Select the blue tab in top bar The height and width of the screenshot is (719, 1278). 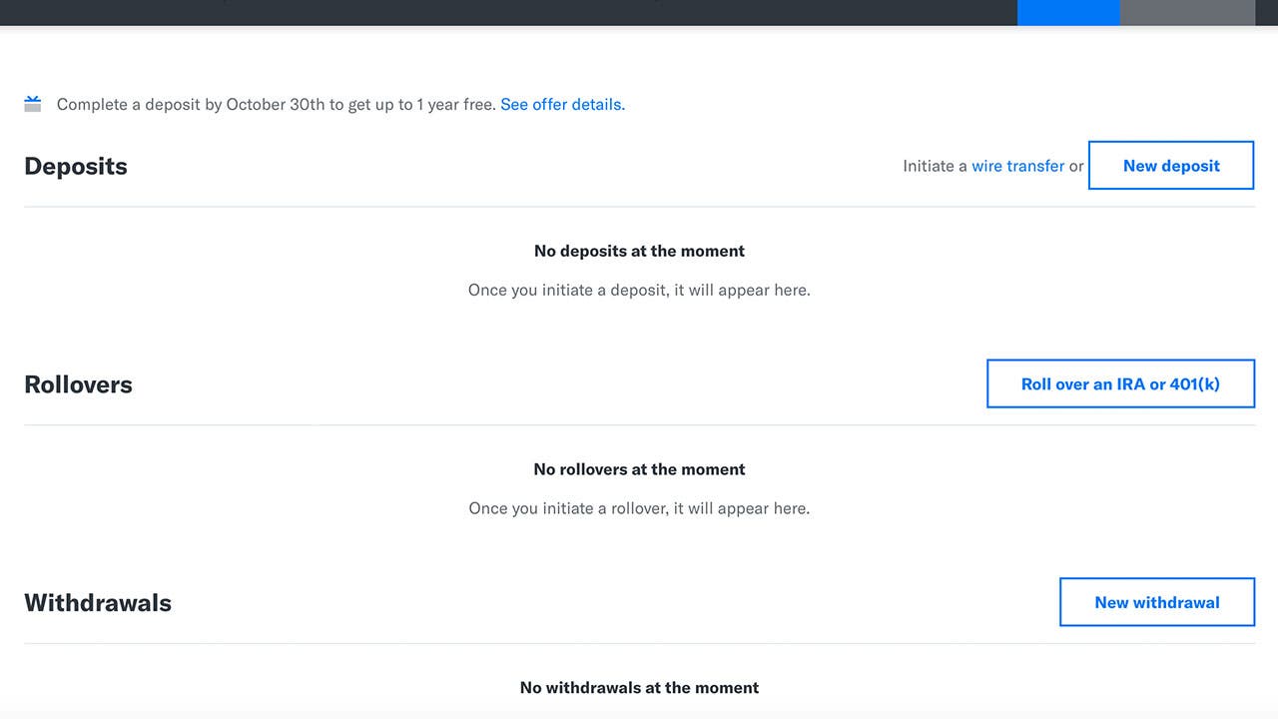1068,12
